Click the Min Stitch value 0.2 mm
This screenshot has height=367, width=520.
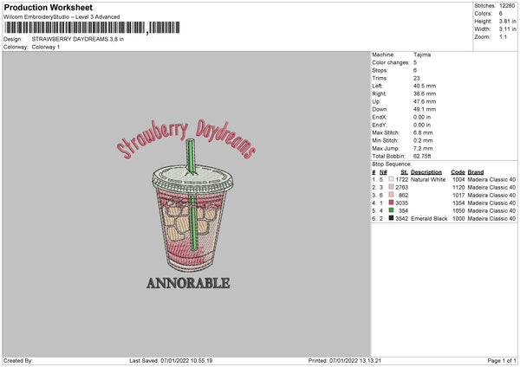click(423, 140)
